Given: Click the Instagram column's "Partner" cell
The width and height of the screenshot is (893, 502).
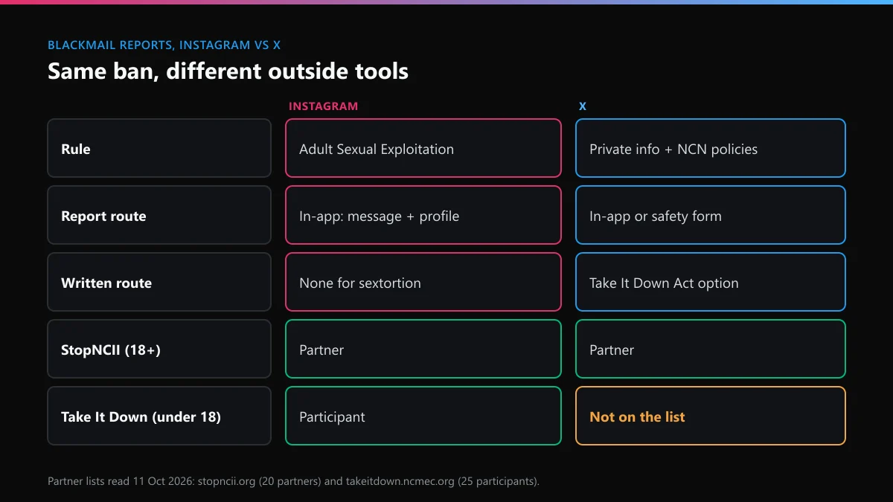Looking at the screenshot, I should 423,350.
